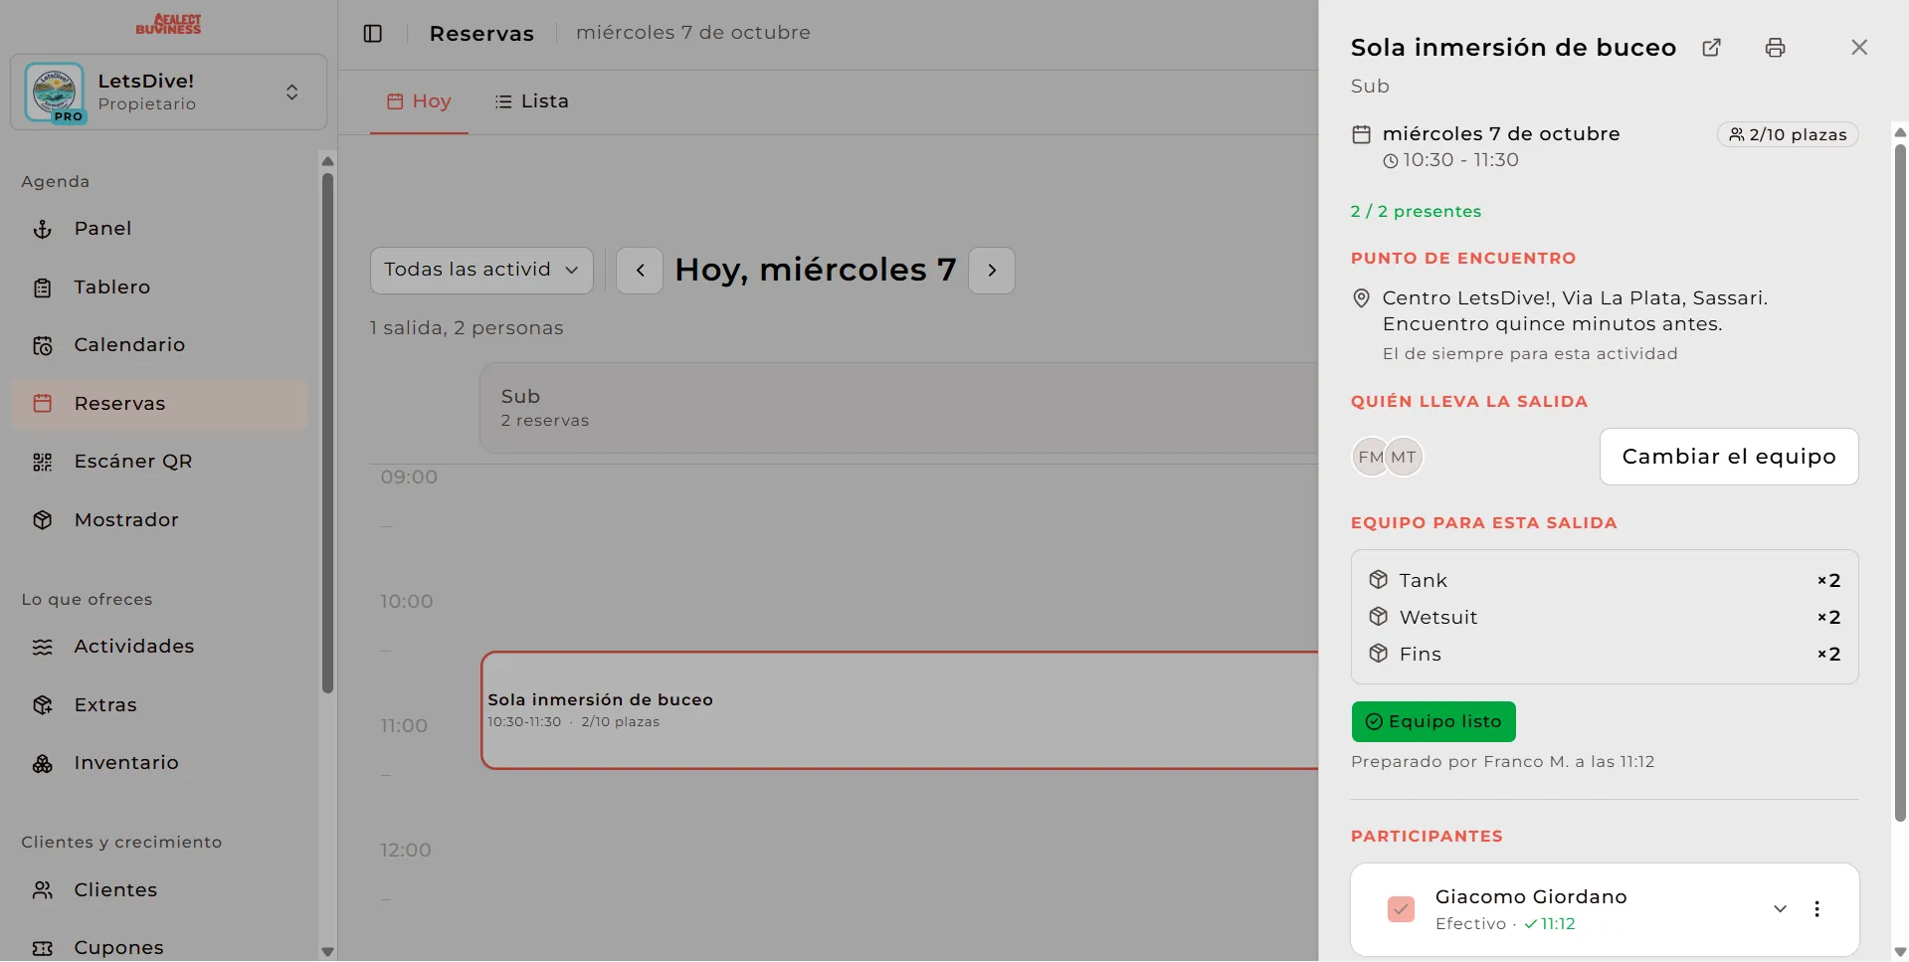Click the calendar icon beside miércoles 7 de octubre

pos(1362,134)
